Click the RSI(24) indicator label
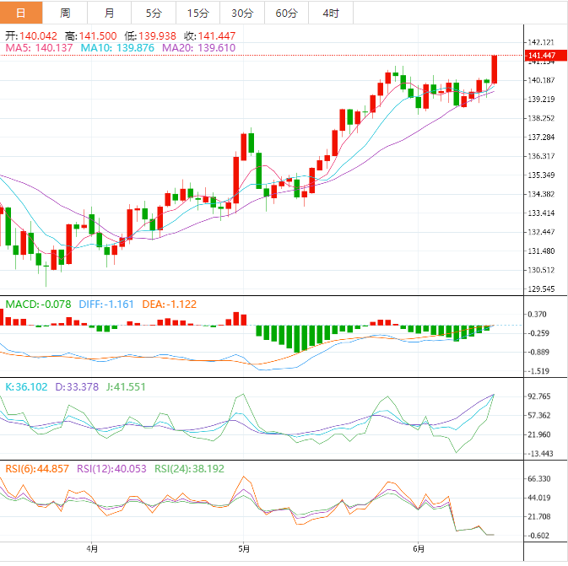 coord(190,468)
